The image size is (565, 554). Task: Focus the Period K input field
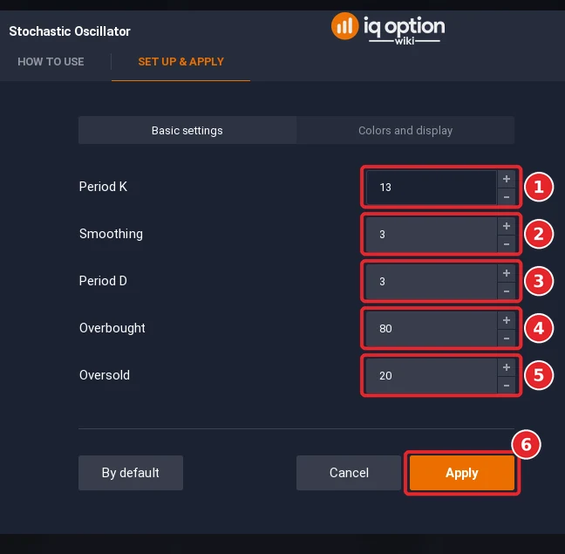(432, 188)
